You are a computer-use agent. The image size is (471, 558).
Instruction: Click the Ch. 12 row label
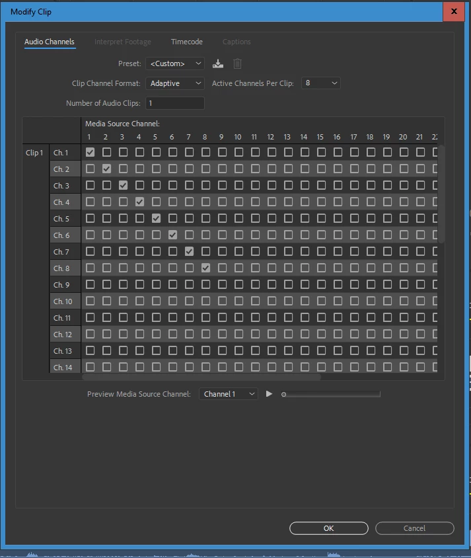coord(63,335)
